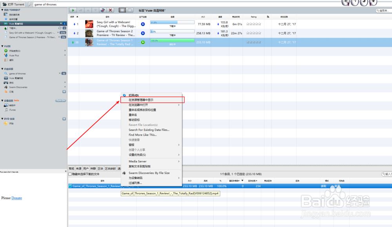392x227 pixels.
Task: Click the Rating column header
Action: point(254,17)
